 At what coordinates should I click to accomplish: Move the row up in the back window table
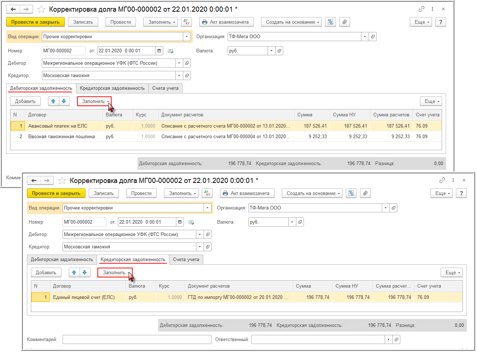(x=53, y=101)
